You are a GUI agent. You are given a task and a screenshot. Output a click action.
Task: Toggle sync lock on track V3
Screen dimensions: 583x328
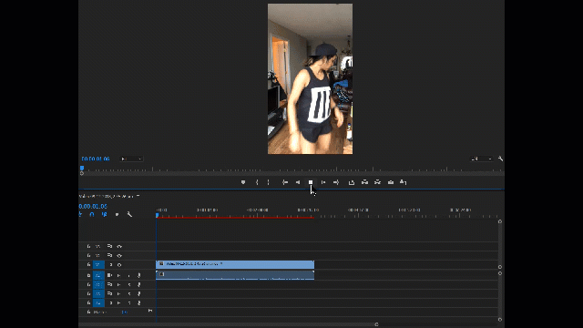[109, 247]
